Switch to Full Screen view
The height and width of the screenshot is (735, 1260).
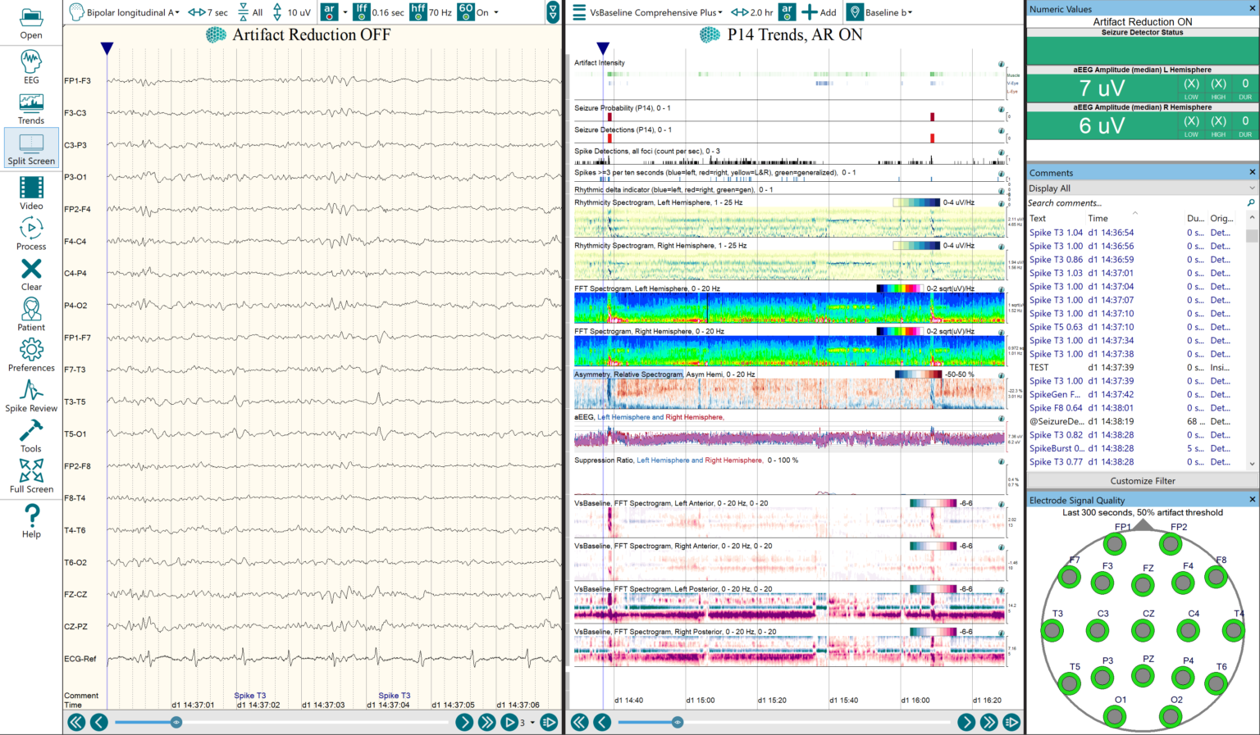tap(31, 475)
